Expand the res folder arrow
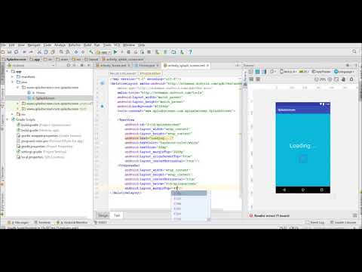The width and height of the screenshot is (362, 272). pos(12,114)
